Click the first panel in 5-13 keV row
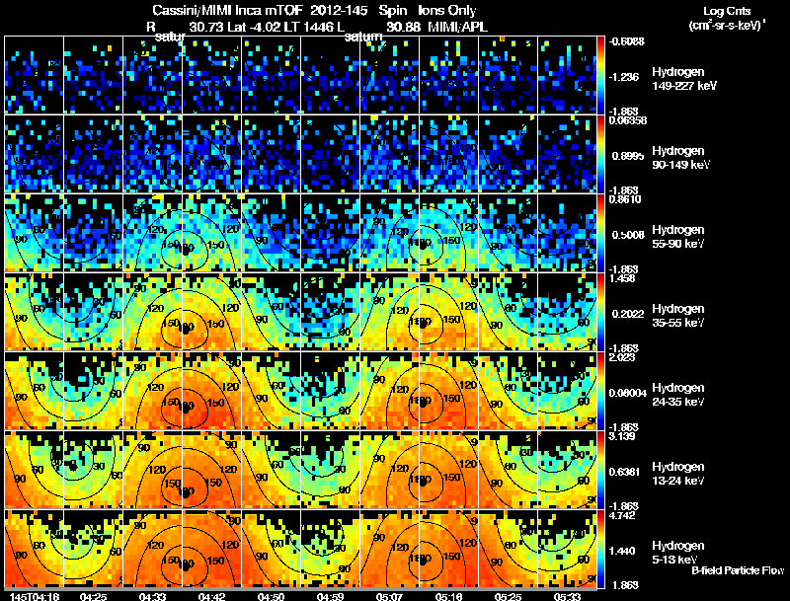The image size is (790, 601). coord(35,548)
